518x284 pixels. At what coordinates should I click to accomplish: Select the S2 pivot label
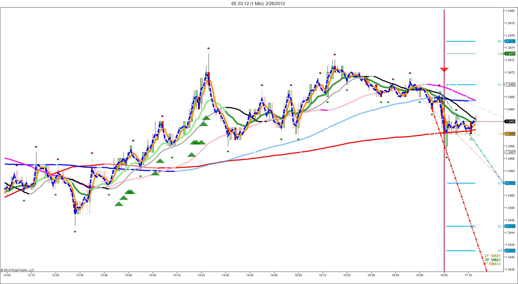pos(500,226)
